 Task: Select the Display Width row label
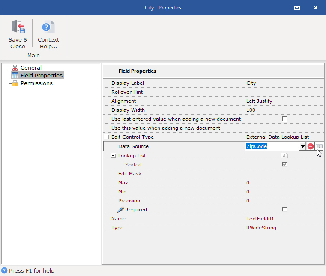[128, 110]
